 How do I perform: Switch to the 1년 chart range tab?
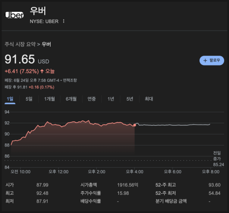(111, 99)
